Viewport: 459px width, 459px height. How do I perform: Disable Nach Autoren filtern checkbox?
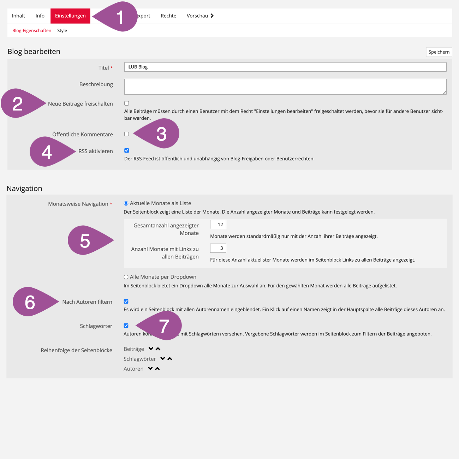click(126, 302)
